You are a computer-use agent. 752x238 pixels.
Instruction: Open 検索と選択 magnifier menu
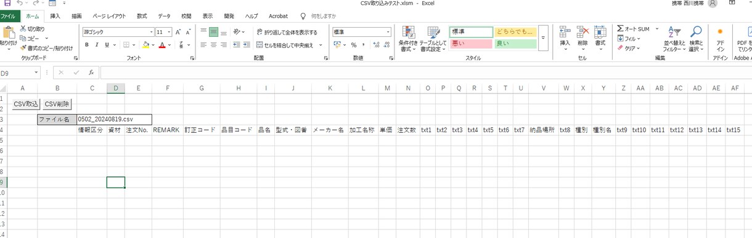(696, 39)
